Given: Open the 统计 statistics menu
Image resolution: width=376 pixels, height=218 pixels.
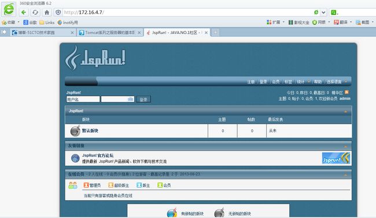Looking at the screenshot, I should (301, 82).
